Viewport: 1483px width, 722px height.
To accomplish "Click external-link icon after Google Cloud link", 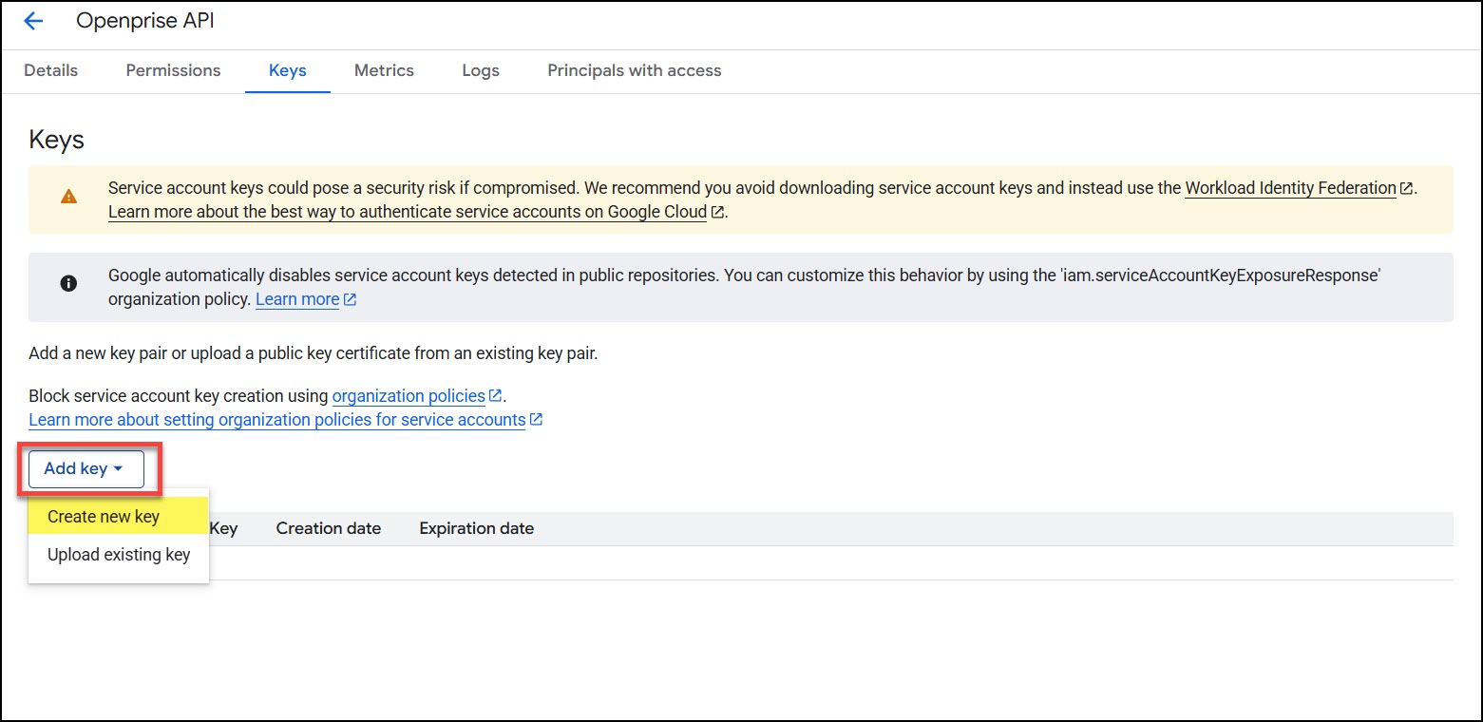I will [717, 212].
